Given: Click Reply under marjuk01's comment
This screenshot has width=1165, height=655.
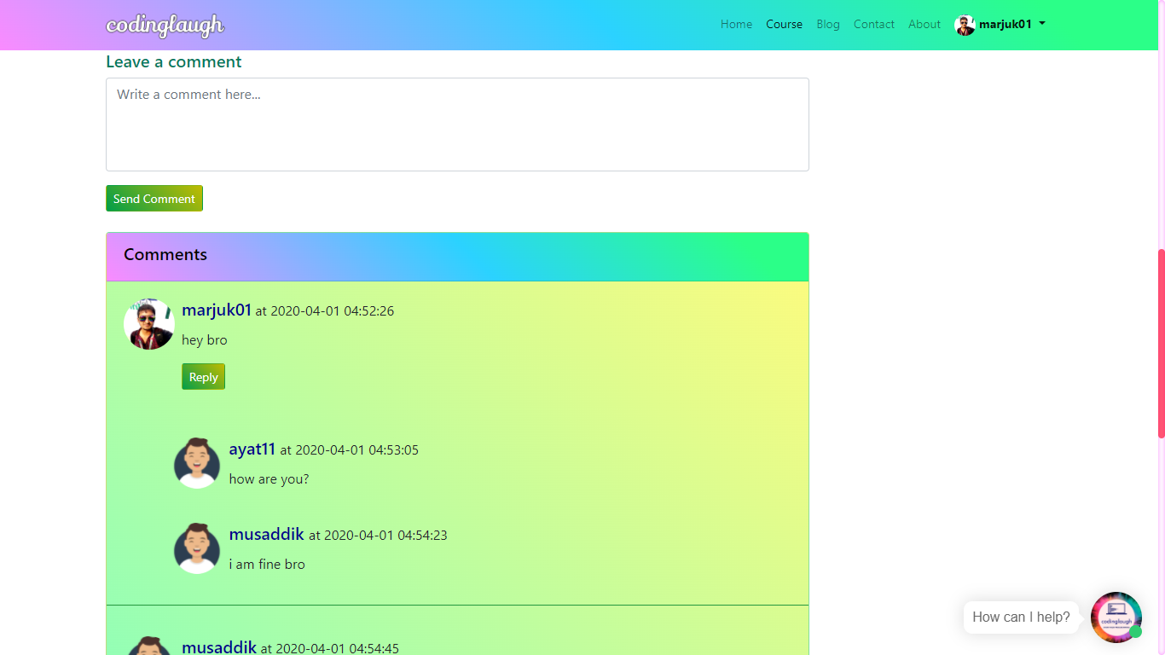Looking at the screenshot, I should [203, 376].
